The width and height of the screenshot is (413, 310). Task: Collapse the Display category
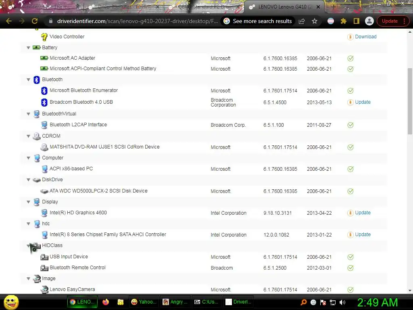point(29,202)
